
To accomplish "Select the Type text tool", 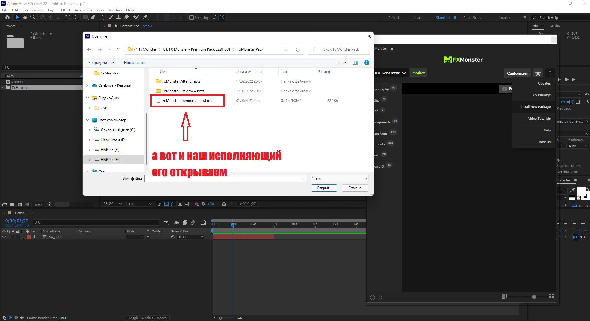I will tap(101, 17).
